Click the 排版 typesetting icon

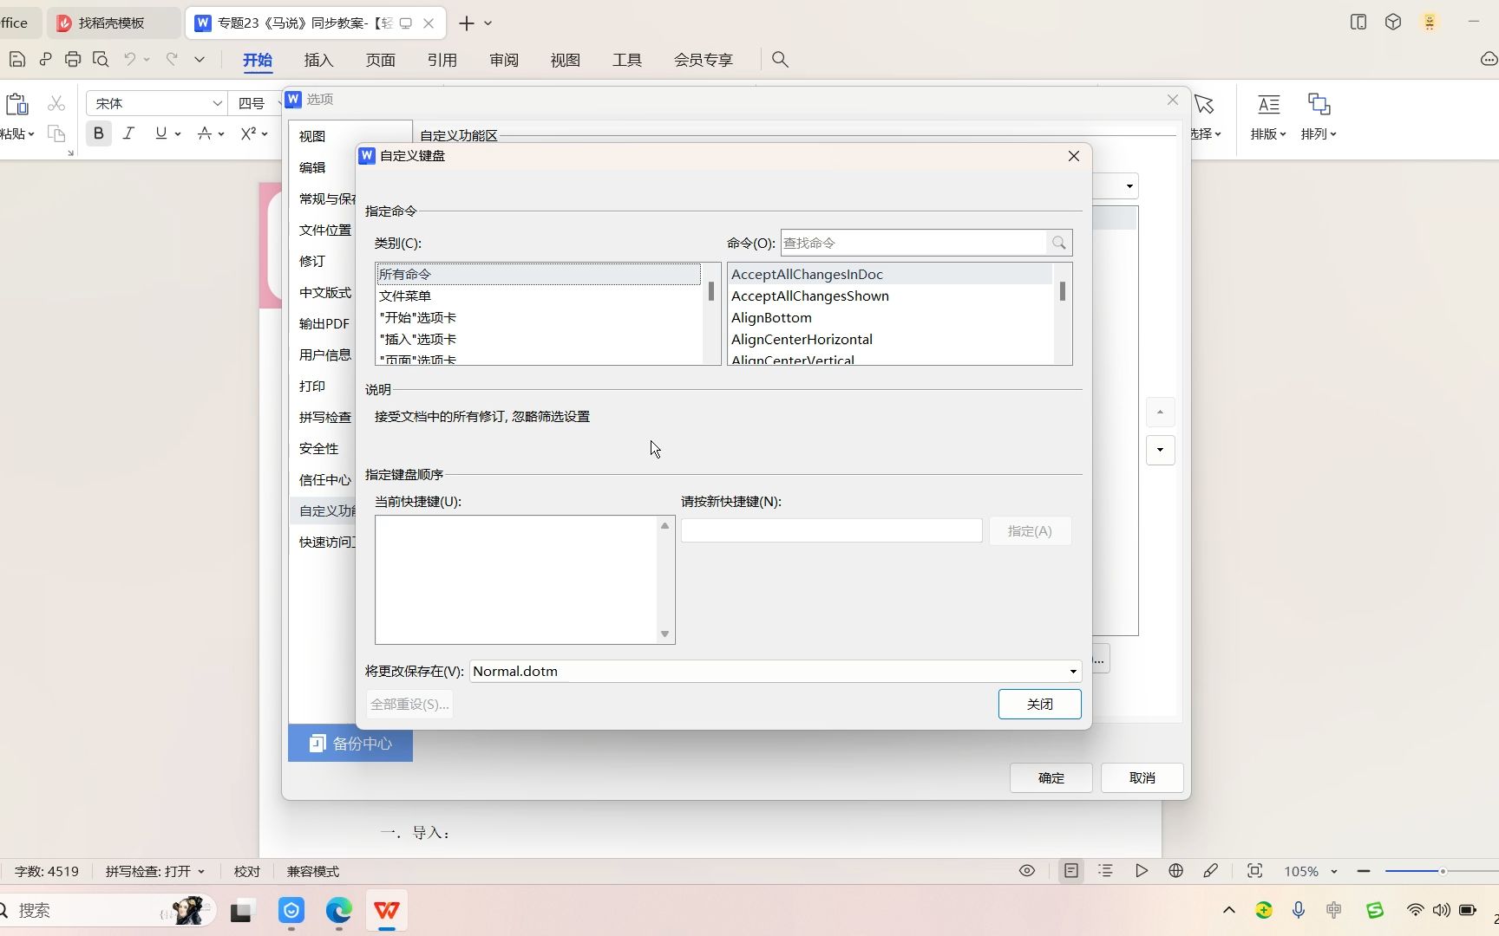(1268, 105)
